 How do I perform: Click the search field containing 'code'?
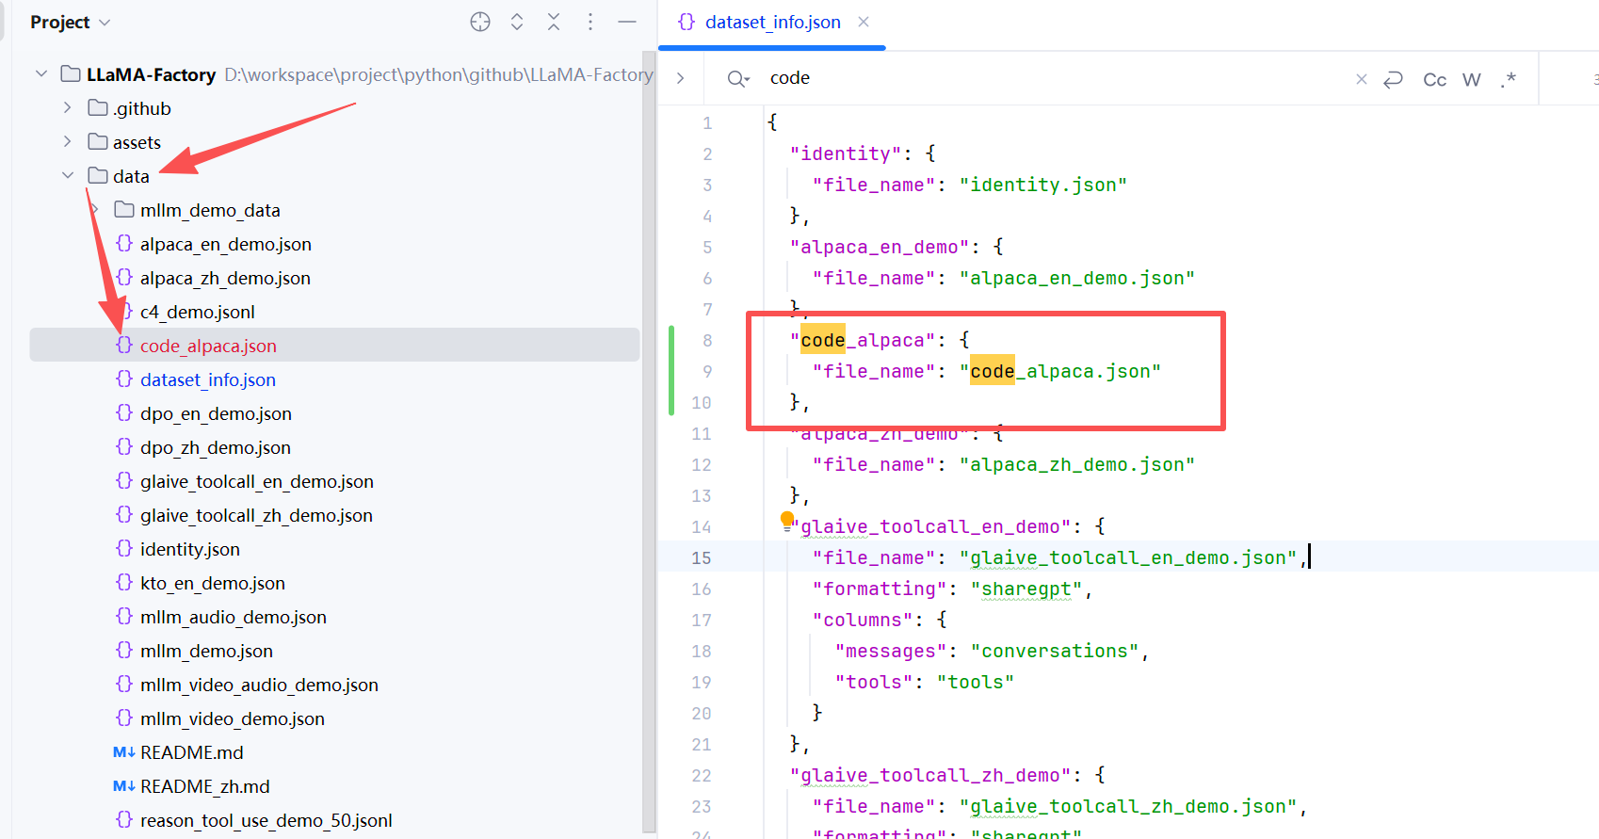(x=1055, y=78)
